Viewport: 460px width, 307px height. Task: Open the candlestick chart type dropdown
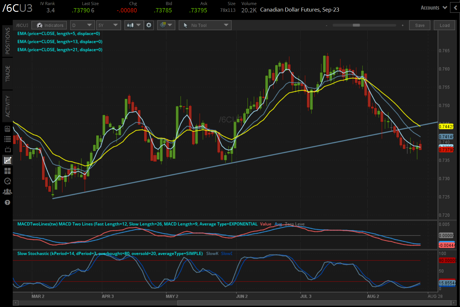(134, 25)
